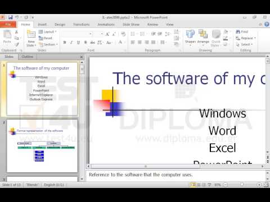This screenshot has width=270, height=202.
Task: Click the Undo icon in Quick Access Toolbar
Action: pos(17,17)
